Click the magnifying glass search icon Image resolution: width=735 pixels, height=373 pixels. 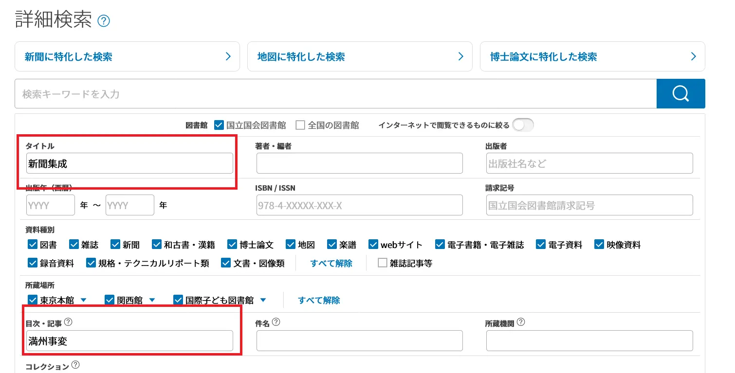(680, 93)
